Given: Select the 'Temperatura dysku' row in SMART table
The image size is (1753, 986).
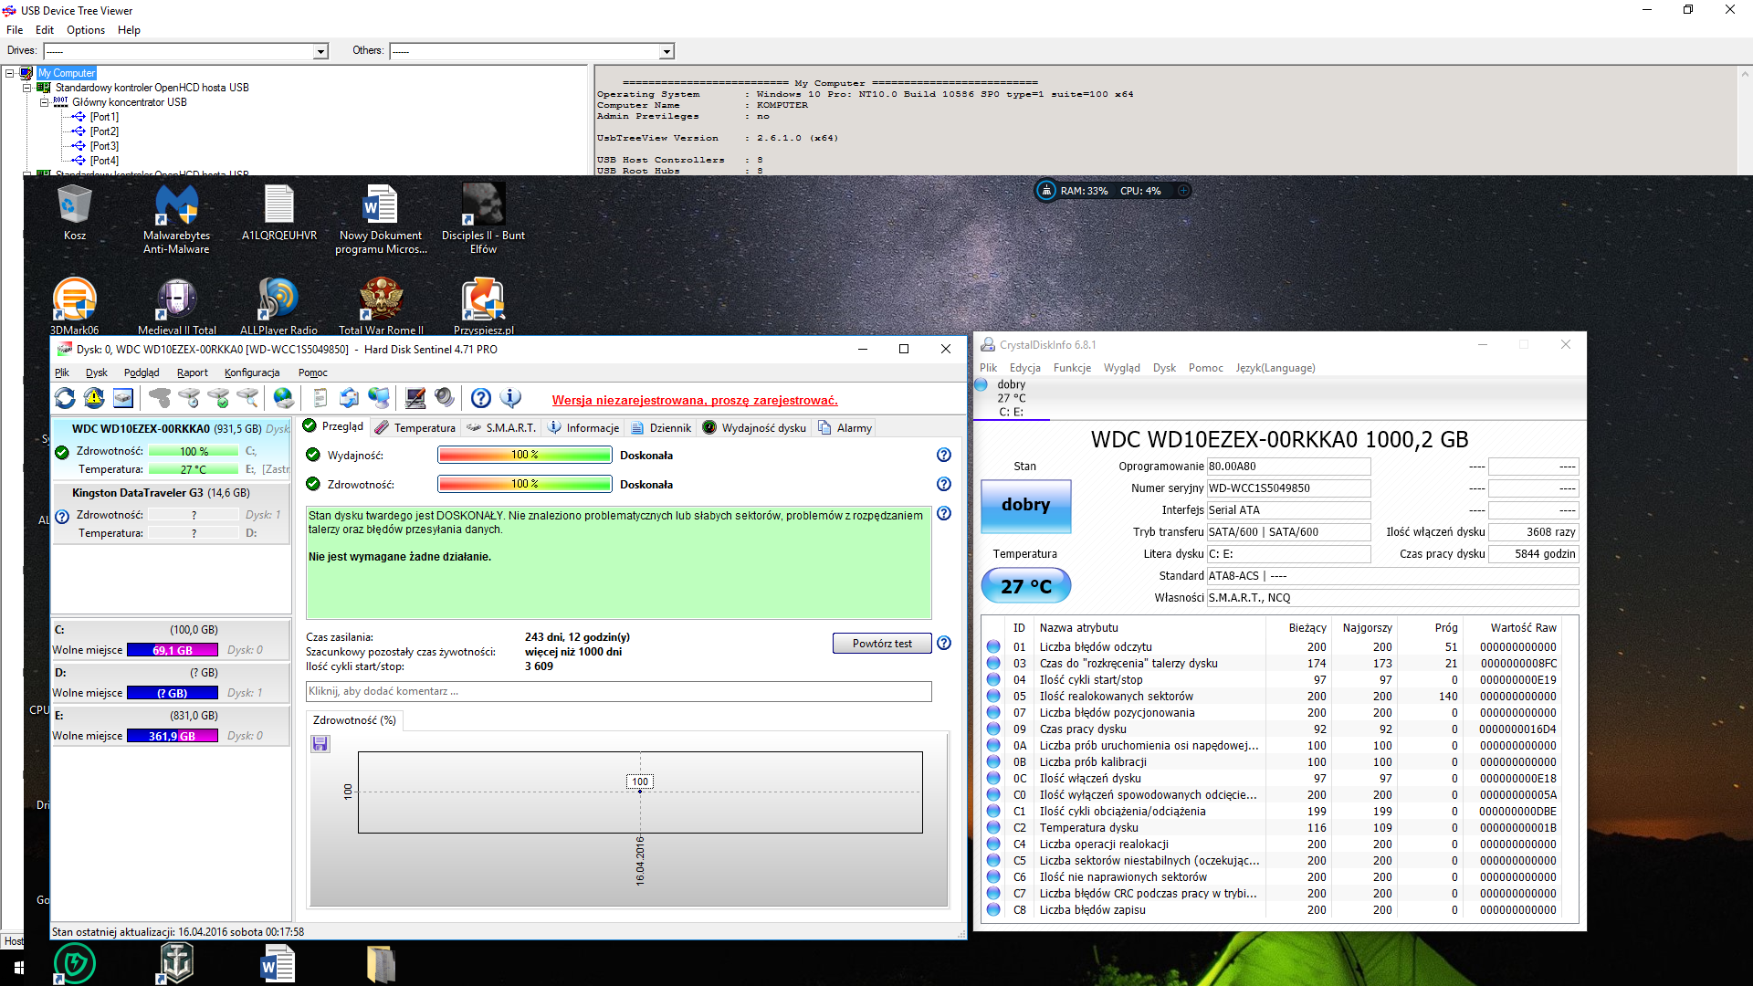Looking at the screenshot, I should coord(1273,827).
